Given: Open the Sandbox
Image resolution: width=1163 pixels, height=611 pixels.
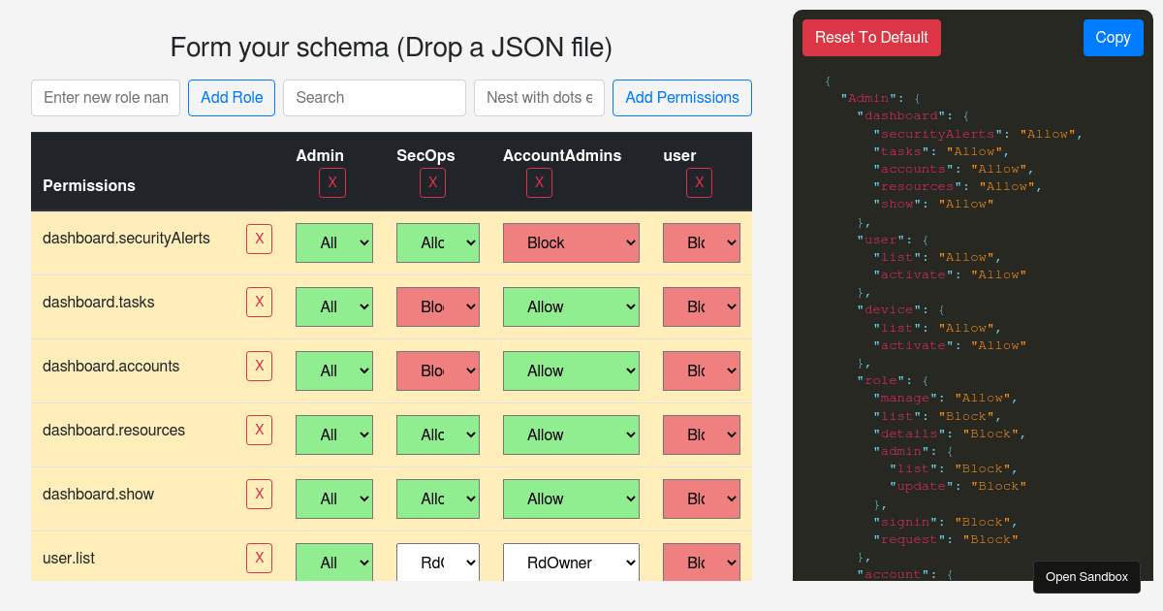Looking at the screenshot, I should pyautogui.click(x=1086, y=577).
